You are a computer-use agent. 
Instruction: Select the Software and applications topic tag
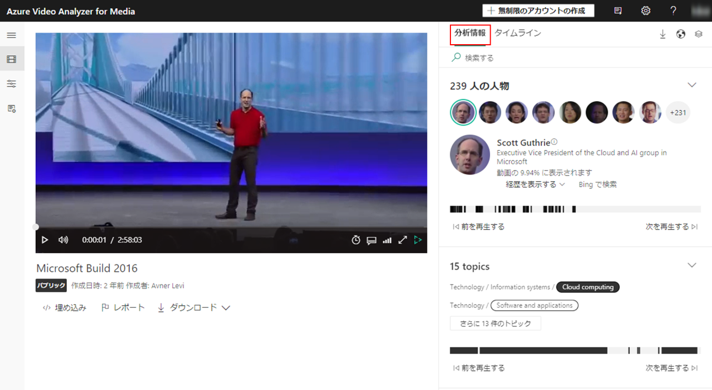[534, 305]
